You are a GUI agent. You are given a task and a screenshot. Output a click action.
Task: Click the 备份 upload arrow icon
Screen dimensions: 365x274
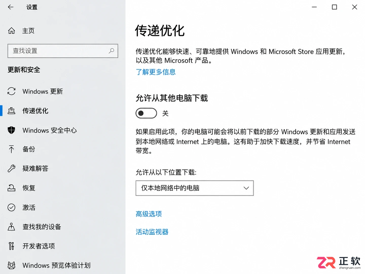(11, 149)
